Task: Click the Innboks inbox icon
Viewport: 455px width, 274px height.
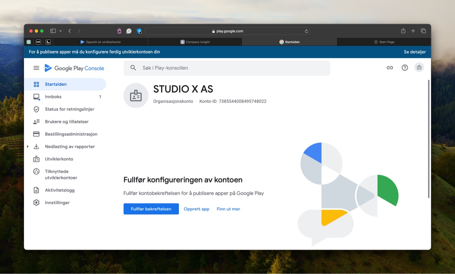Action: coord(36,97)
